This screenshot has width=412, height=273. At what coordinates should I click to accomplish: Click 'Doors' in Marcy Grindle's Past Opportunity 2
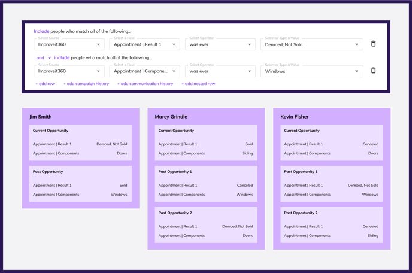pos(247,236)
